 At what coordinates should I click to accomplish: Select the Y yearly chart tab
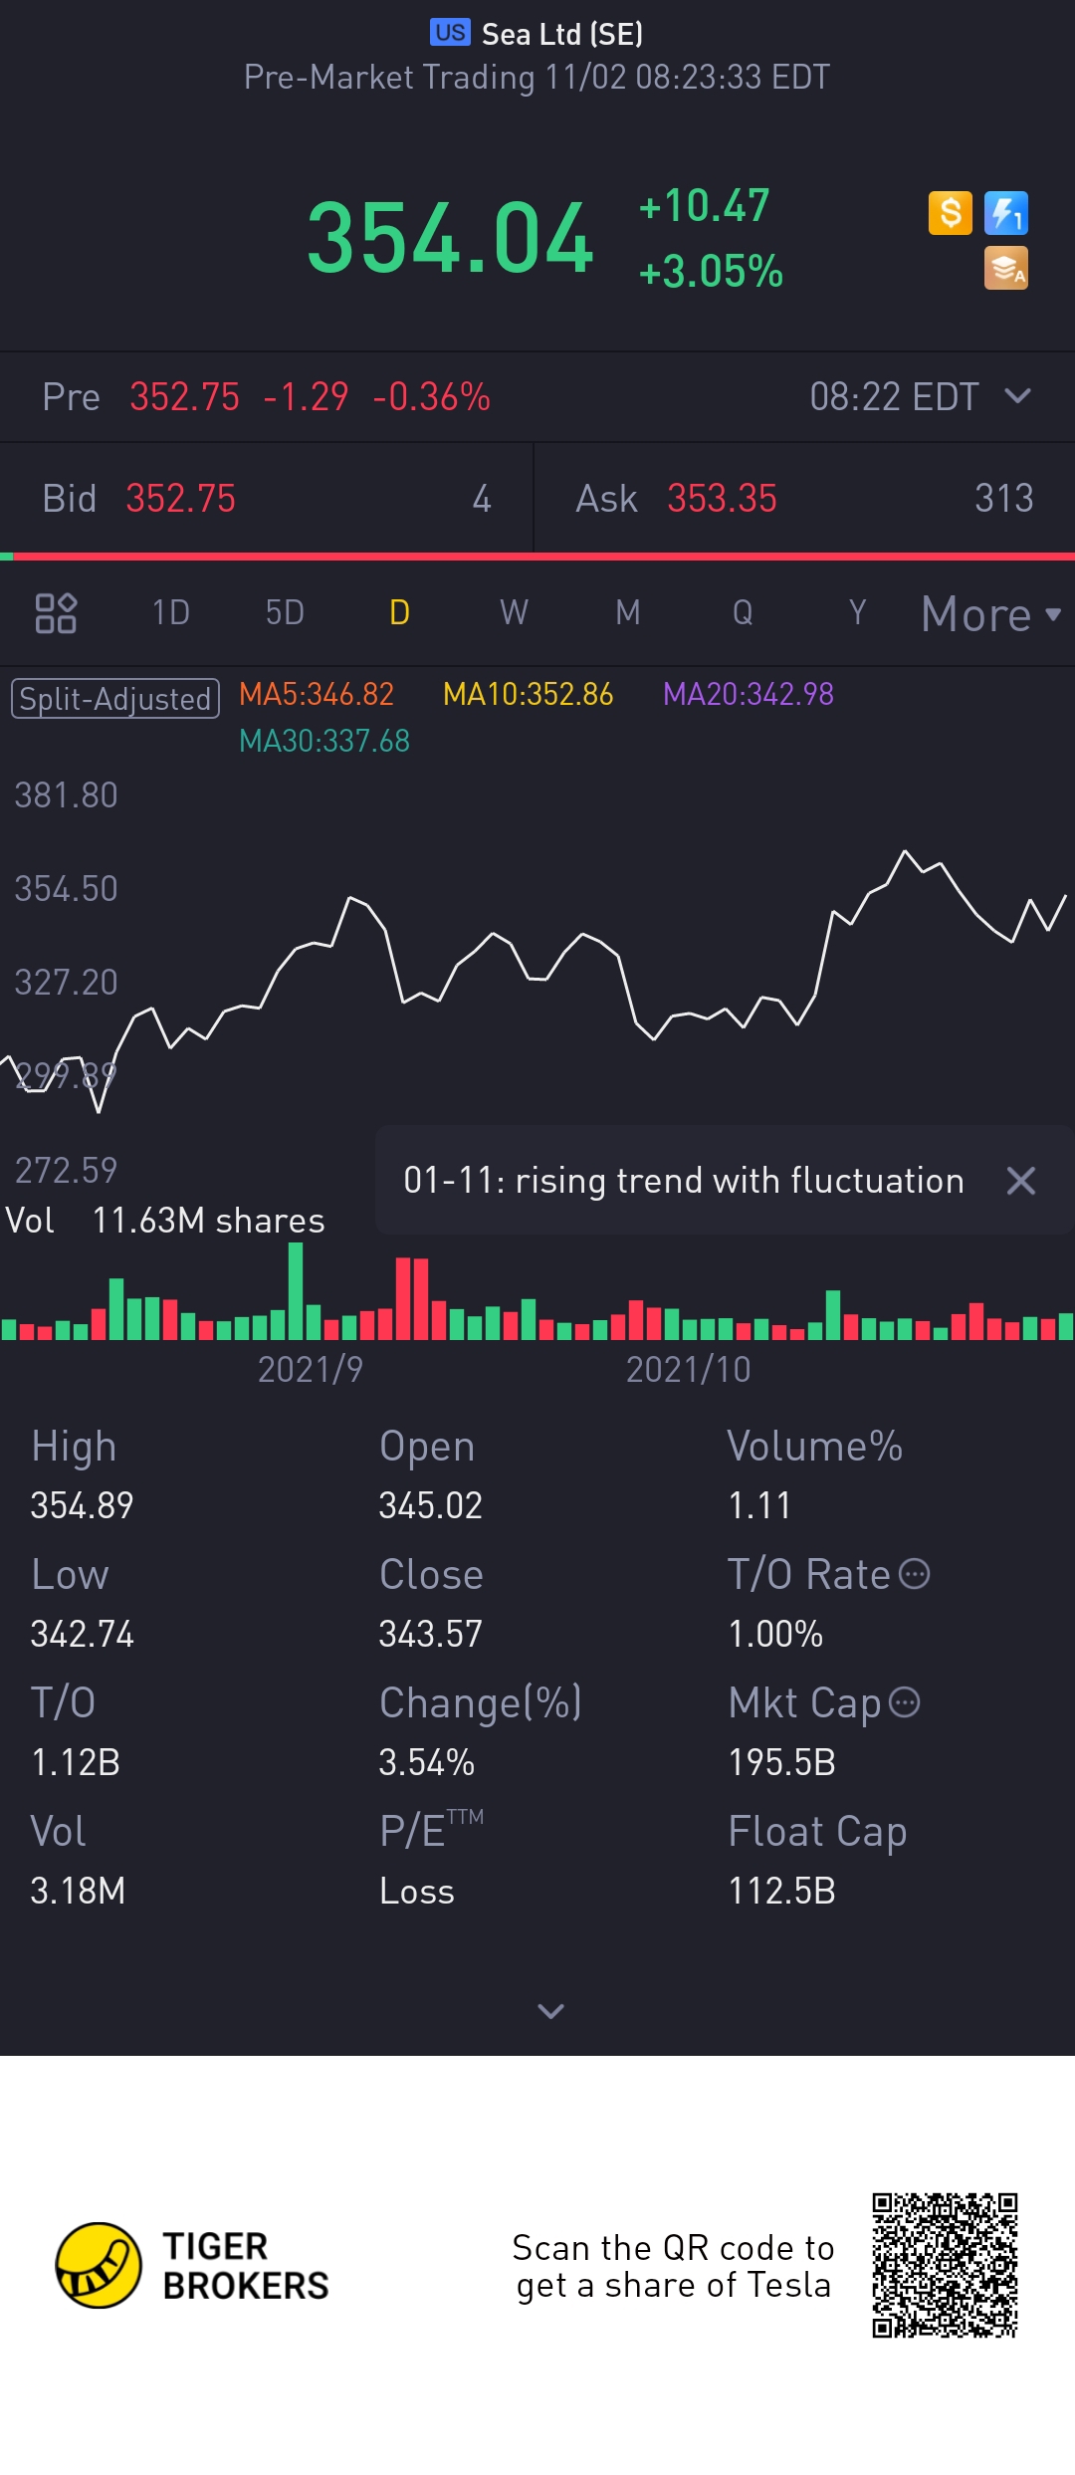pos(857,612)
